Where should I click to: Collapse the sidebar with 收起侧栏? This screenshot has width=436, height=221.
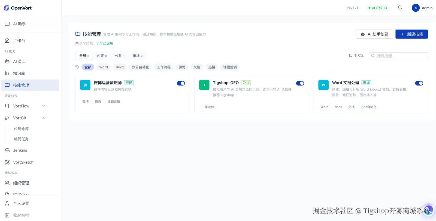pos(30,215)
